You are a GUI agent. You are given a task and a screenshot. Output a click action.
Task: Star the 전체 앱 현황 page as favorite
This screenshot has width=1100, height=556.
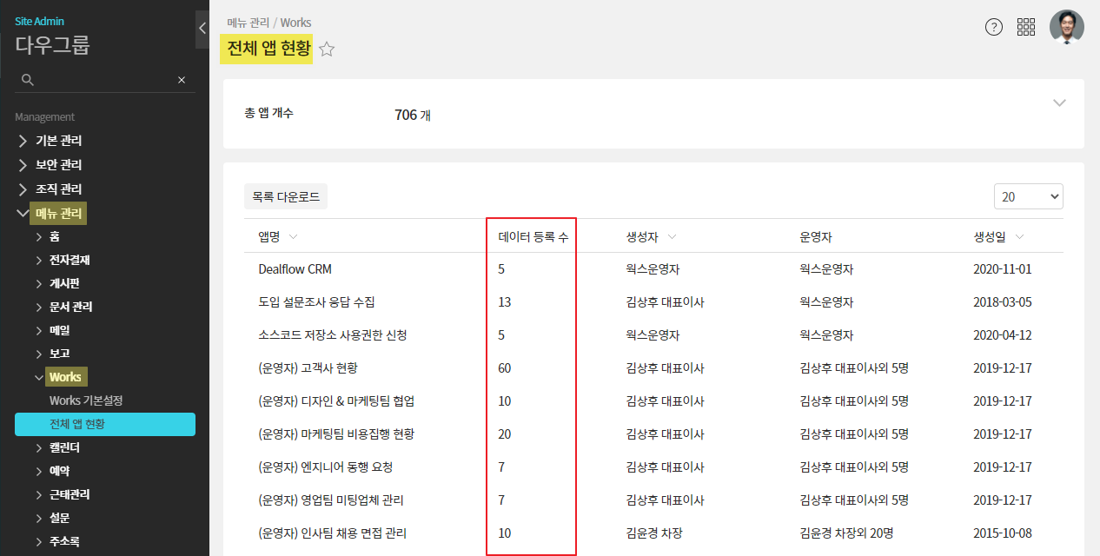tap(327, 50)
